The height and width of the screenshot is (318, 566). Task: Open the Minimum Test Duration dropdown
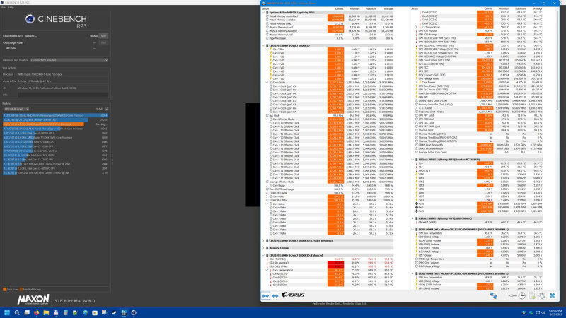[69, 60]
